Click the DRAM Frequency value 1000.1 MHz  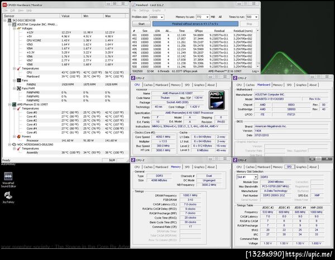[x=190, y=195]
